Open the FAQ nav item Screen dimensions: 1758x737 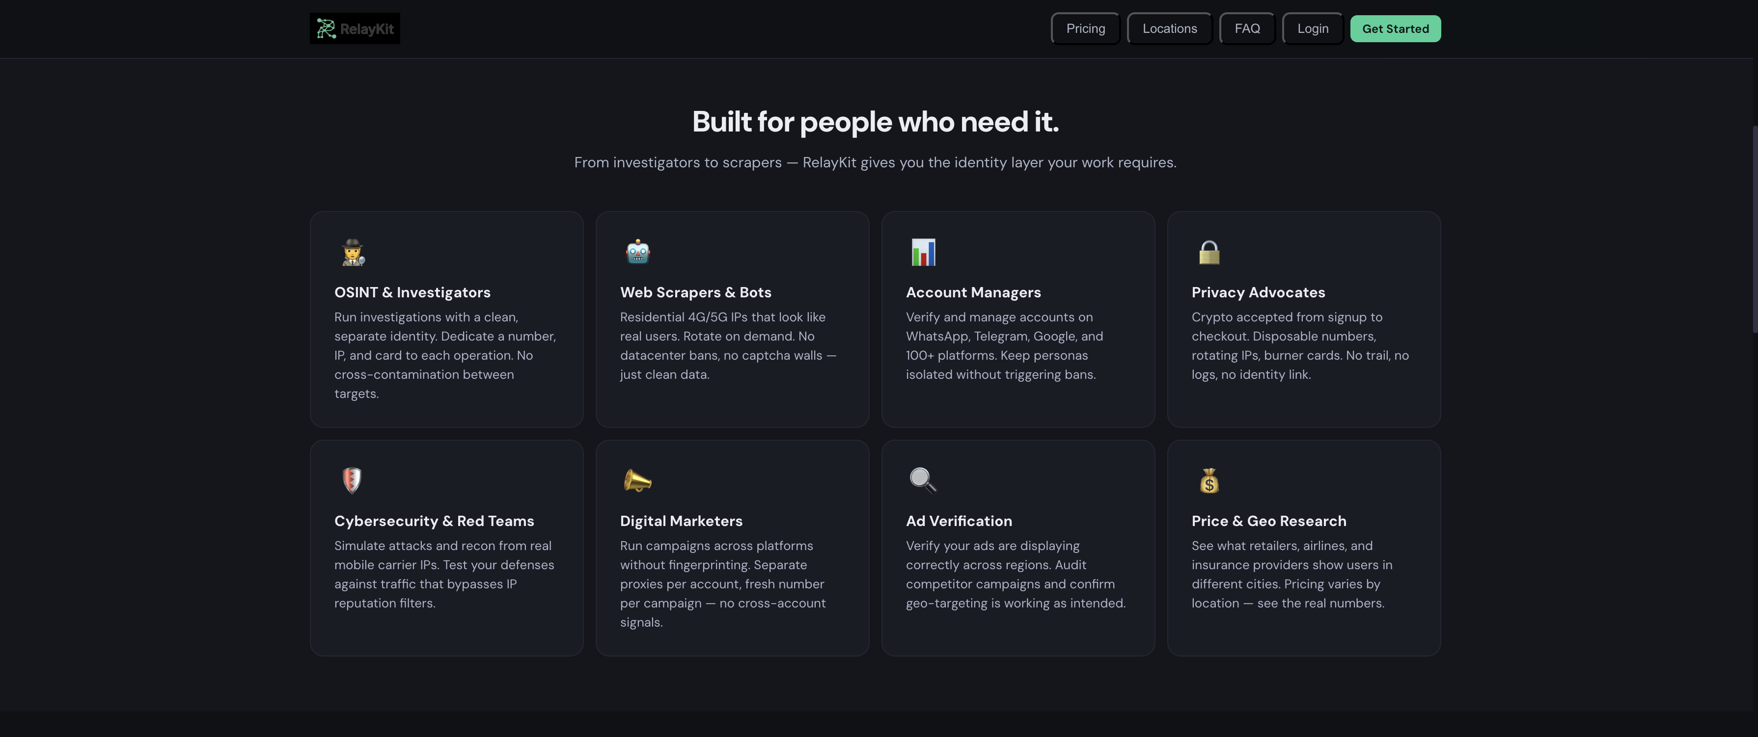pos(1247,28)
